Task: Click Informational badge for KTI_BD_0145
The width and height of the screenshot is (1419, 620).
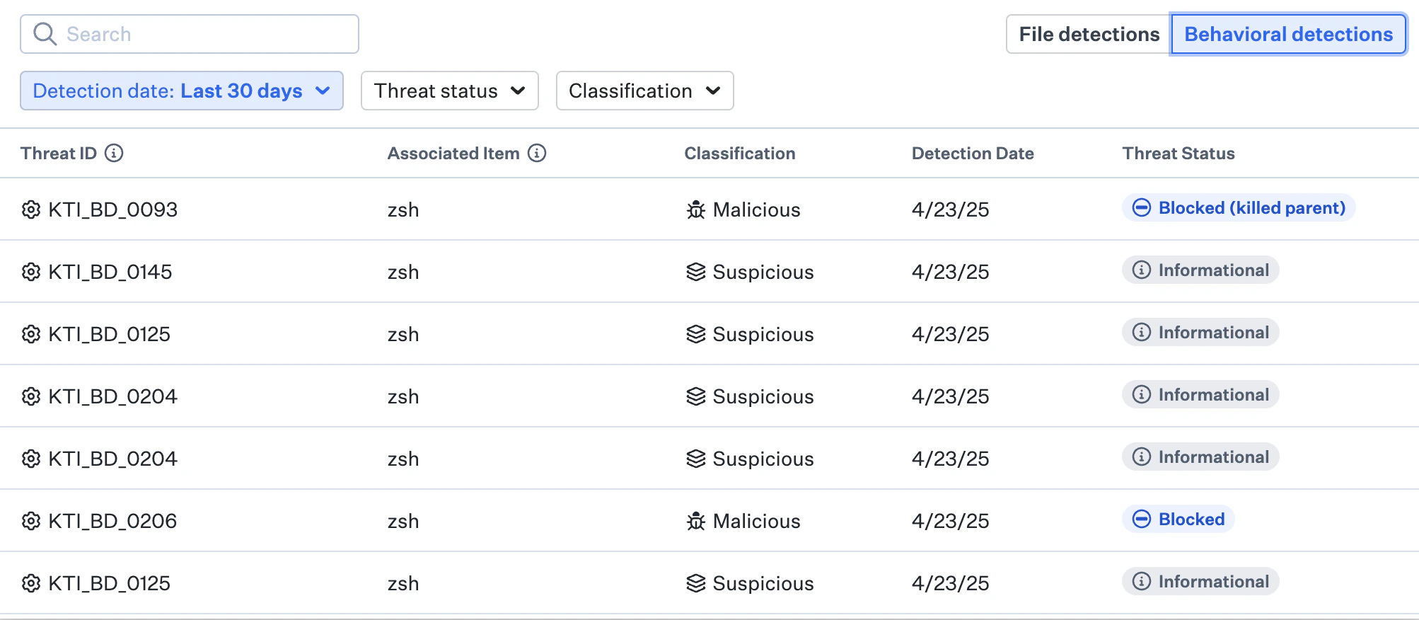Action: [1200, 270]
